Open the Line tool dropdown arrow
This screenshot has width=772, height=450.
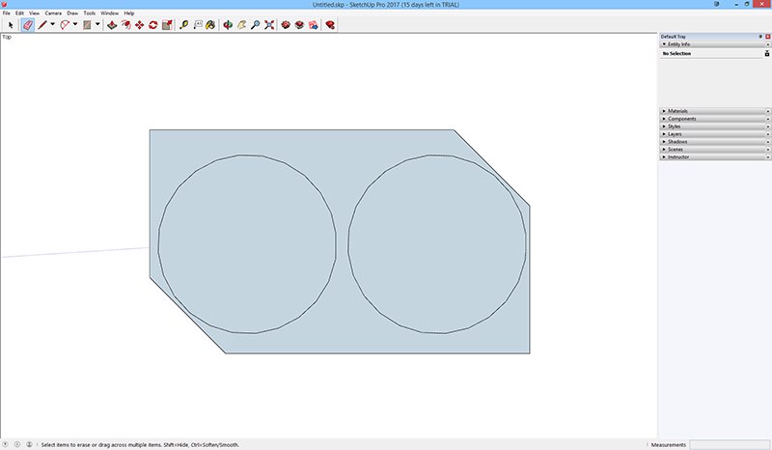(52, 25)
